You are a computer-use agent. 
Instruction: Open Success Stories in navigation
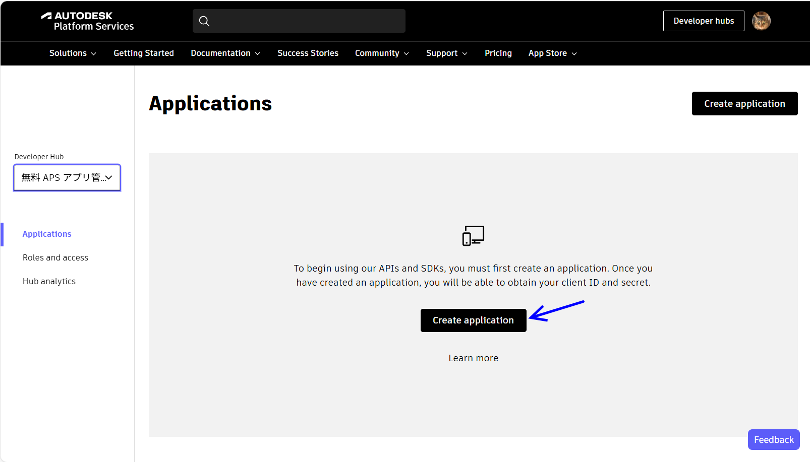coord(308,53)
